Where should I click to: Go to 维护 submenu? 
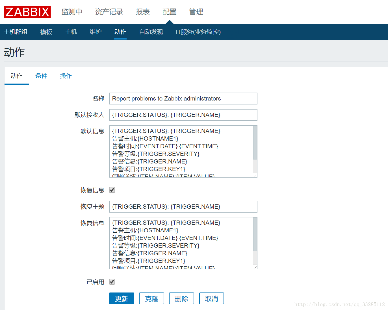[96, 32]
